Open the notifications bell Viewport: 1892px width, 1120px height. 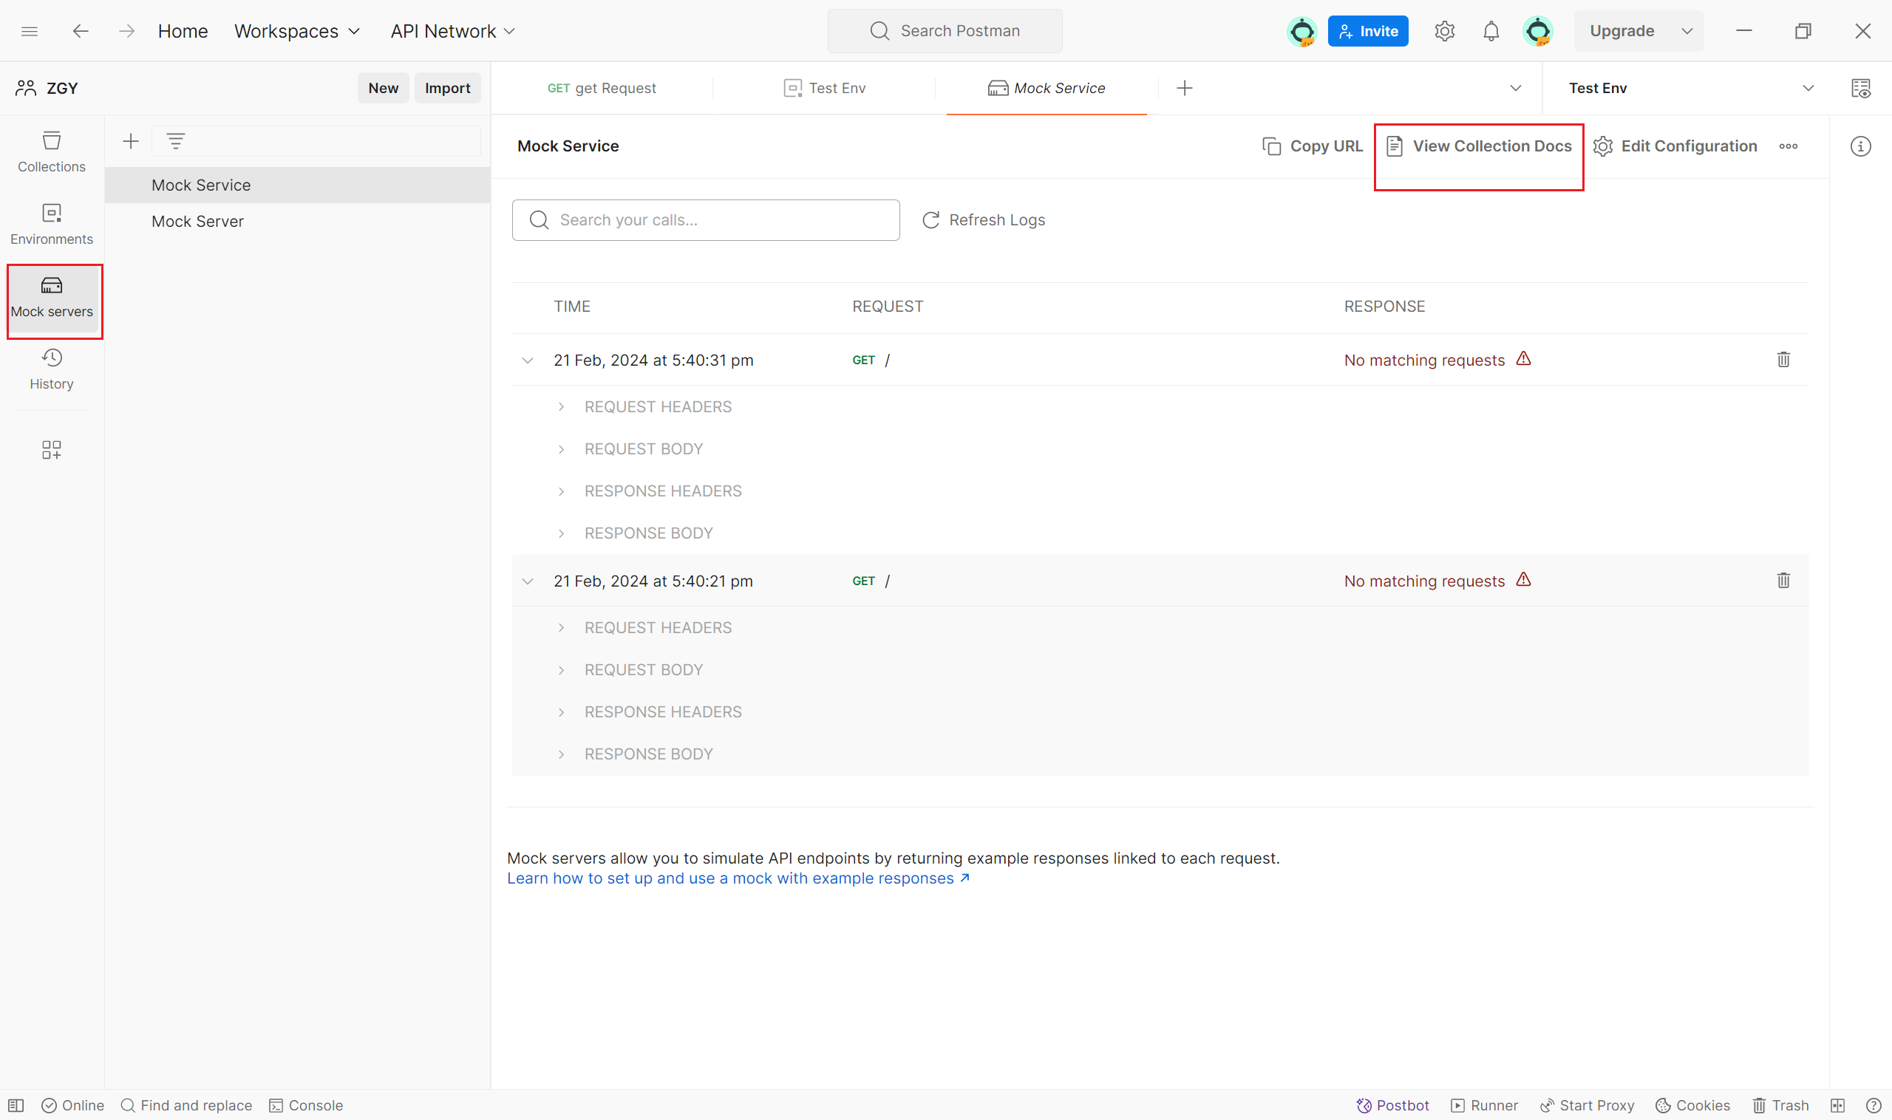(1491, 31)
